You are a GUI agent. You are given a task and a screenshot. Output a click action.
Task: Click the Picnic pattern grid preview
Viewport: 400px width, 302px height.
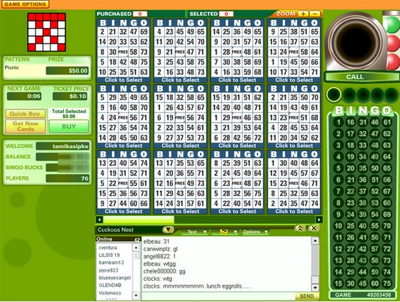(x=46, y=32)
